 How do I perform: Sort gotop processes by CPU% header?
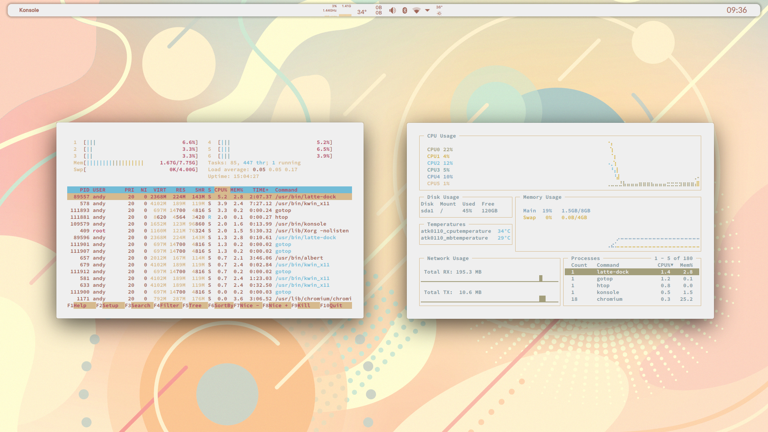click(666, 265)
